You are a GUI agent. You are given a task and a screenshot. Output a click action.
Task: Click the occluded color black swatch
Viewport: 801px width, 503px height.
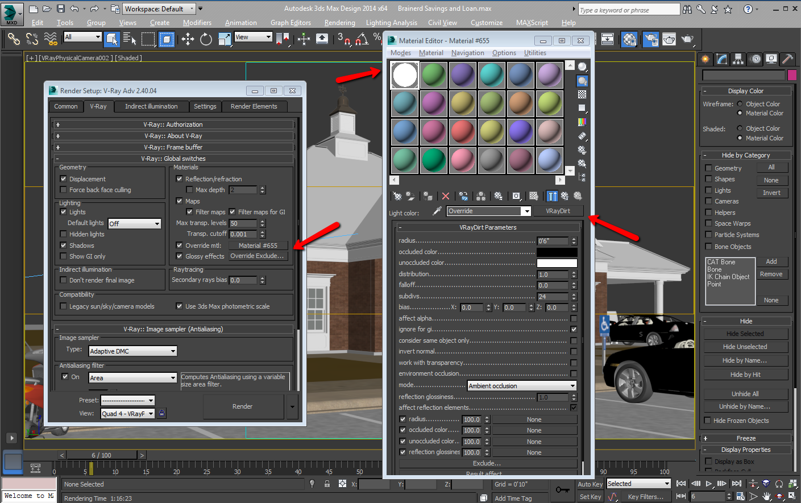pyautogui.click(x=557, y=252)
